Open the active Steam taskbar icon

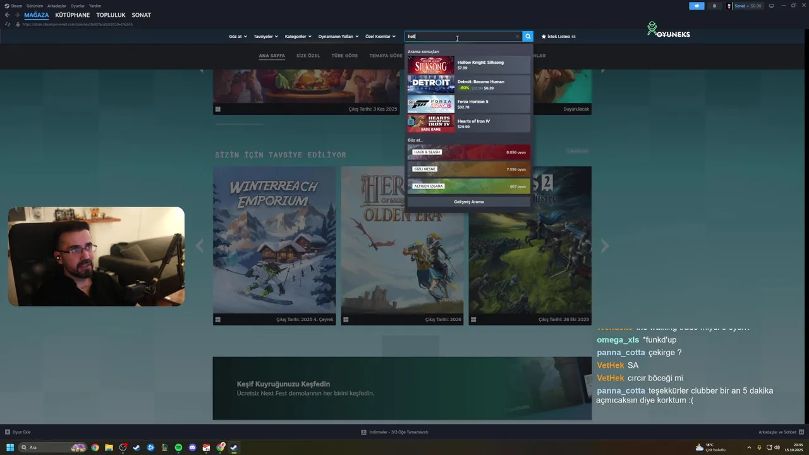tap(234, 447)
